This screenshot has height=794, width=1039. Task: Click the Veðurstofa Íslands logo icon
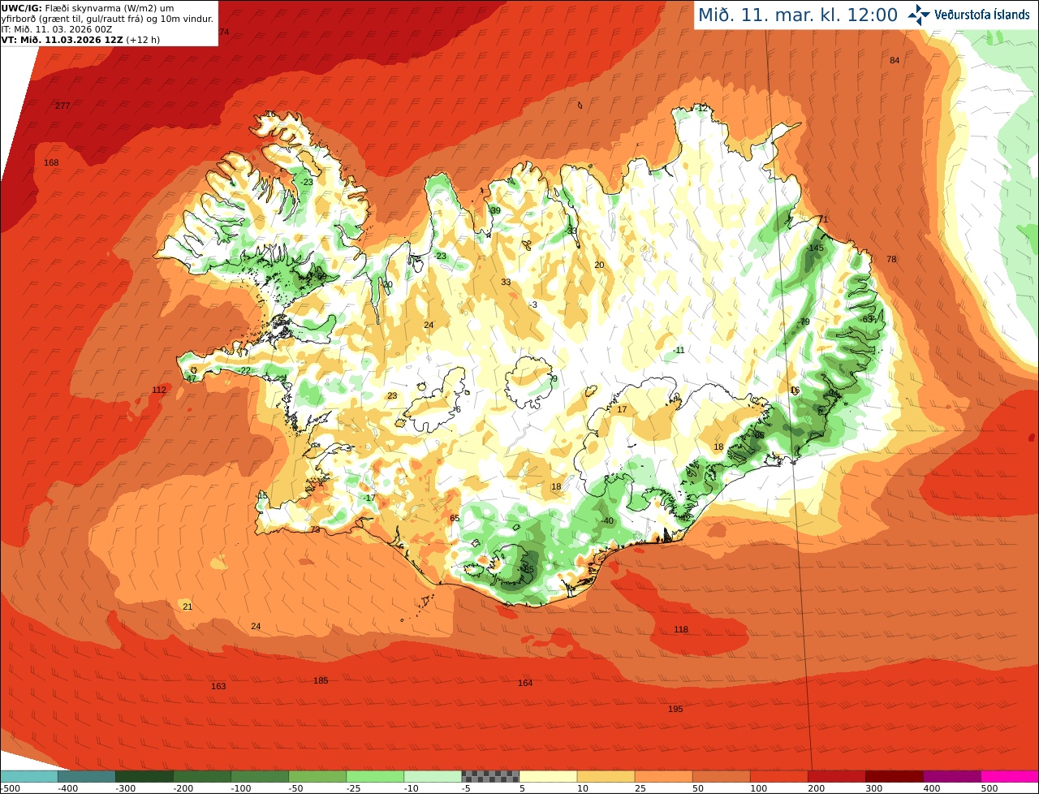click(919, 14)
